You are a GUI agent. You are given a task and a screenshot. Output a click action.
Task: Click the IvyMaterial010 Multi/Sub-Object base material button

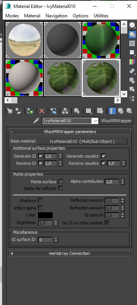[x=82, y=141]
